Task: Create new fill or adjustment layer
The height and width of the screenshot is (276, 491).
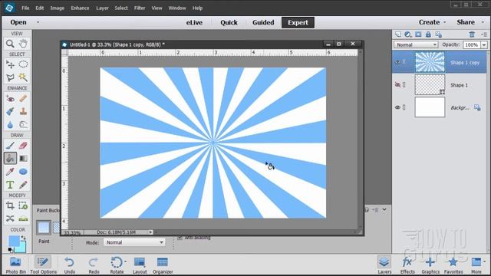Action: (407, 34)
